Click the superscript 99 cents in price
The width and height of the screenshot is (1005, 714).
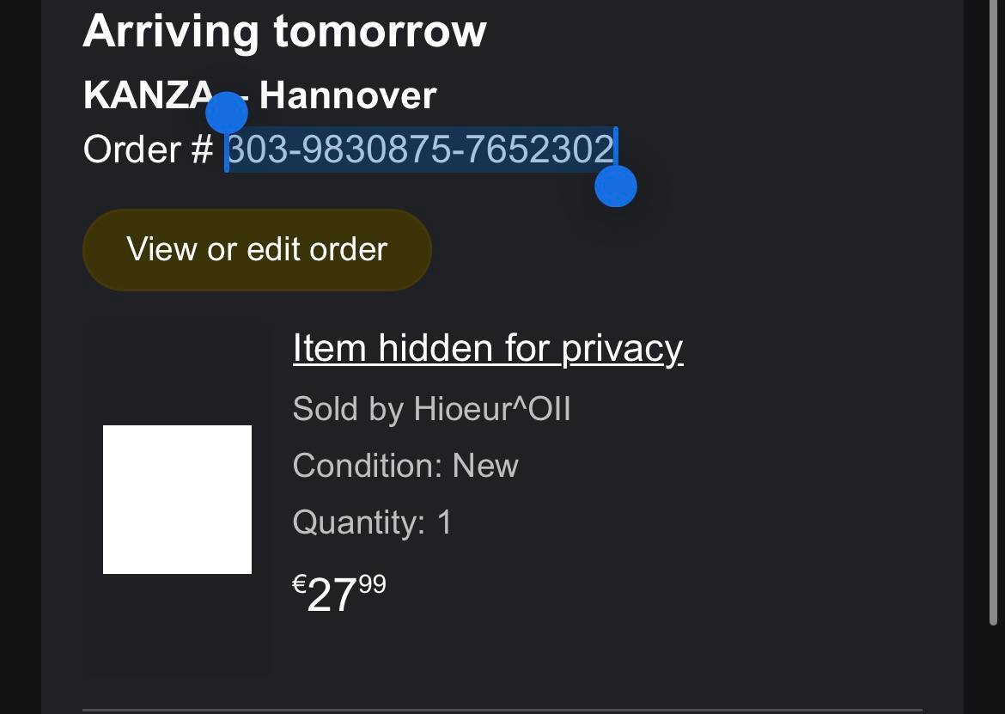[372, 585]
